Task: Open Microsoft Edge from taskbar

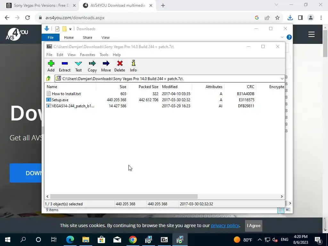Action: click(x=70, y=240)
